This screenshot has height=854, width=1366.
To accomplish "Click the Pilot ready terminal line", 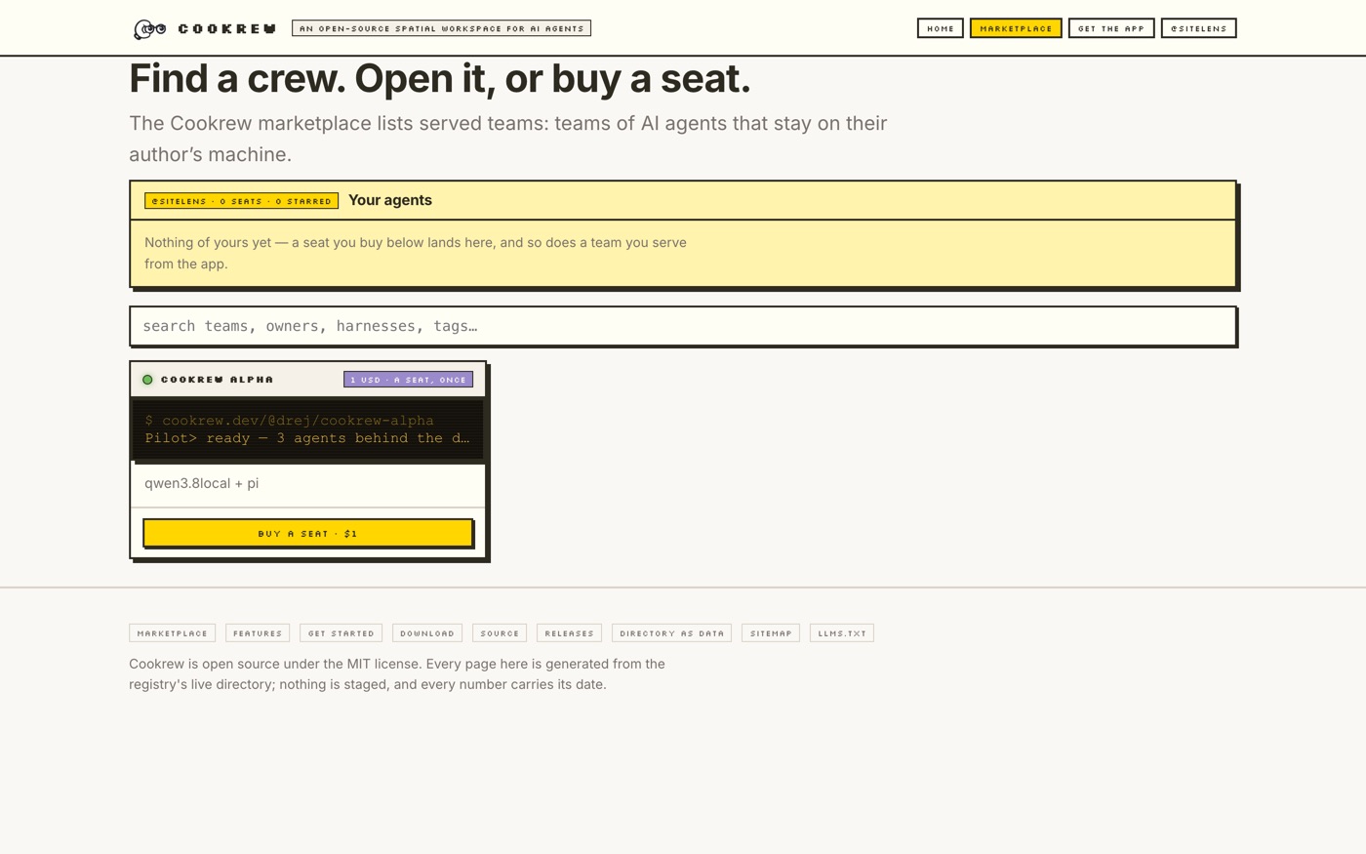I will (x=307, y=438).
